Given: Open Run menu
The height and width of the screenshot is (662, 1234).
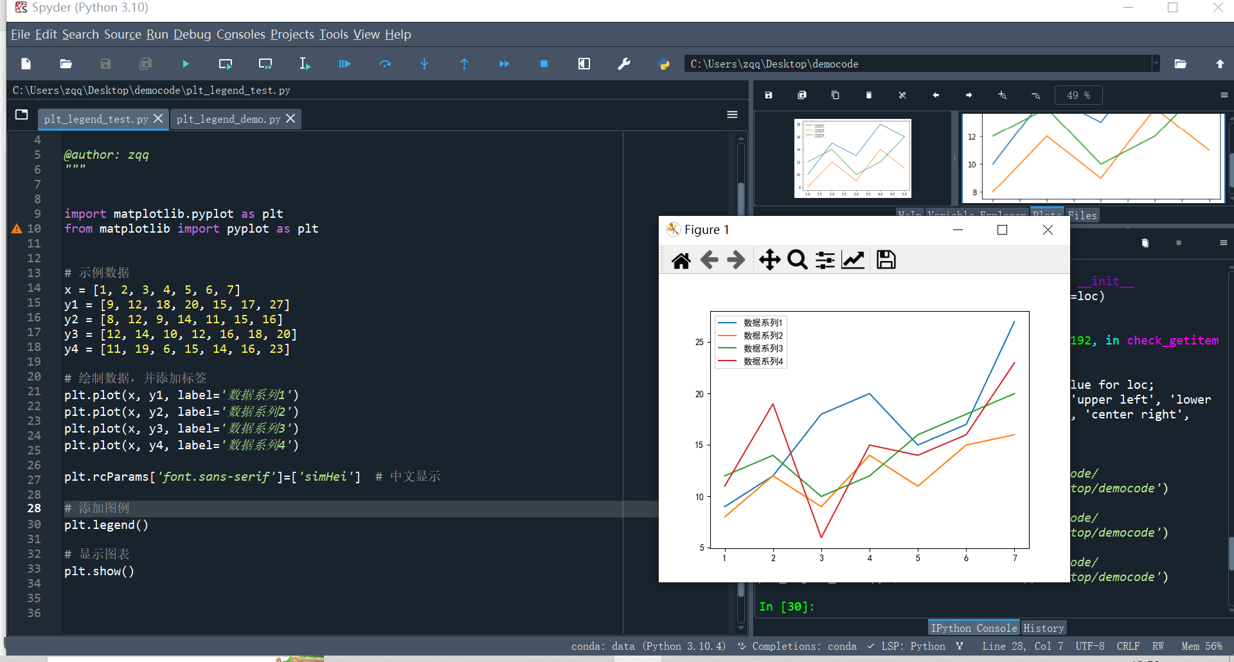Looking at the screenshot, I should (x=157, y=34).
